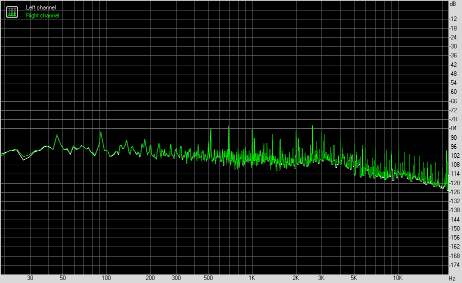The height and width of the screenshot is (283, 462).
Task: Click the -162 dB axis value
Action: click(x=454, y=247)
